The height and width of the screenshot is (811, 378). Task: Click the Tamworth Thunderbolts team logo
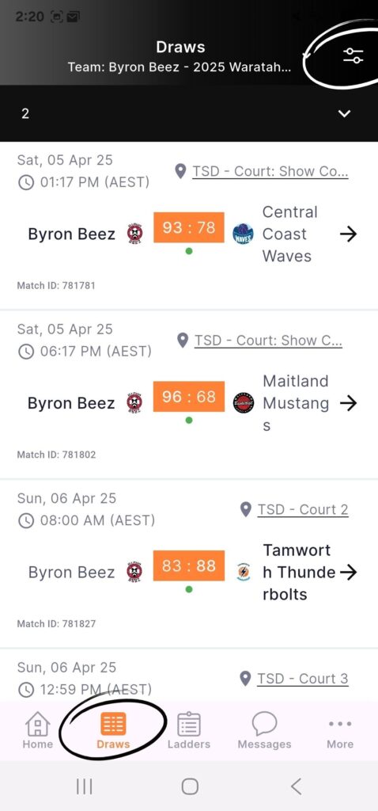244,572
